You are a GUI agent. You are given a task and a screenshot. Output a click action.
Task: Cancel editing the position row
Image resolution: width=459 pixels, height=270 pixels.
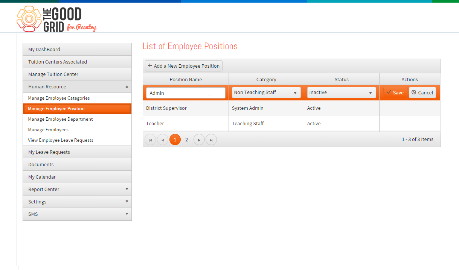pos(422,93)
